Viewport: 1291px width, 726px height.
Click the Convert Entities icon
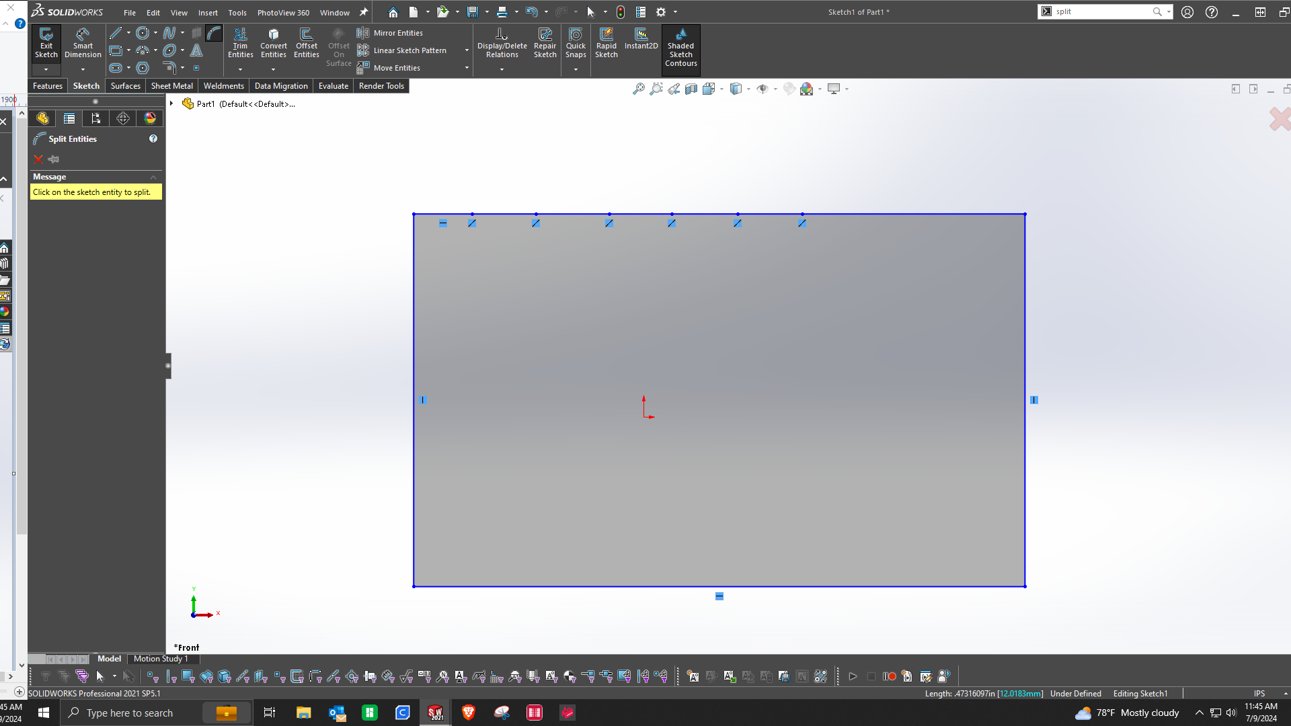coord(273,42)
